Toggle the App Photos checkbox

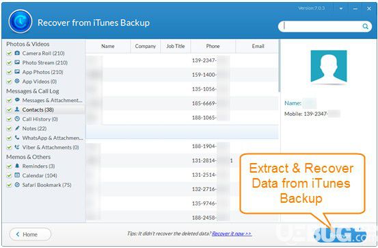(x=9, y=72)
